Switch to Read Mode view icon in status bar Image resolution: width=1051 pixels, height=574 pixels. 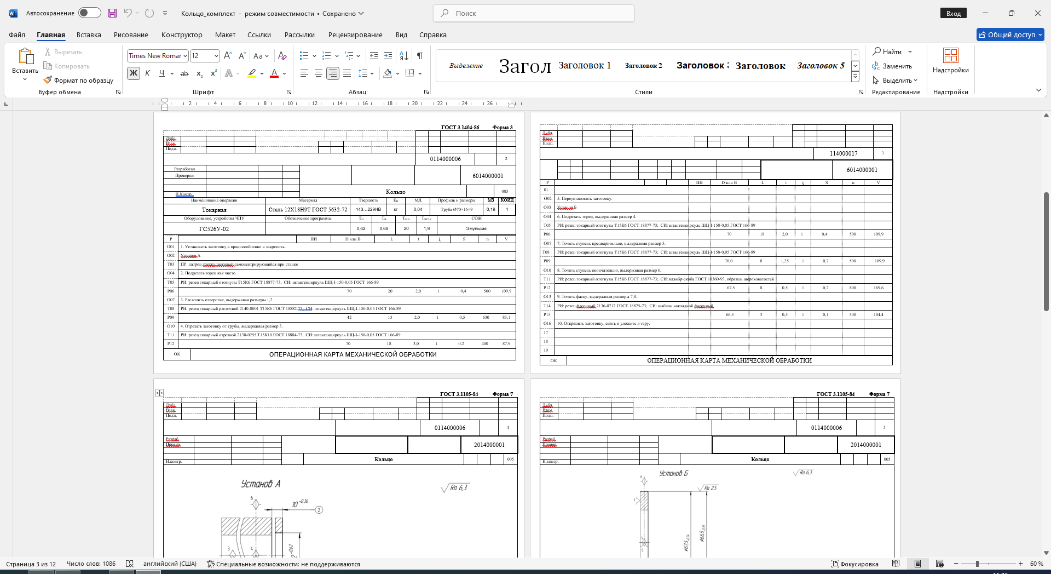(896, 564)
